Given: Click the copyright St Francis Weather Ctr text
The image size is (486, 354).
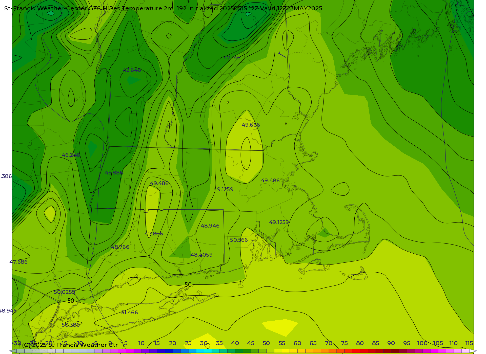Looking at the screenshot, I should pos(70,345).
